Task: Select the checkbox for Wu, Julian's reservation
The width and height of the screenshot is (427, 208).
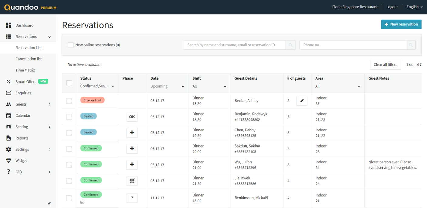Action: pos(69,165)
